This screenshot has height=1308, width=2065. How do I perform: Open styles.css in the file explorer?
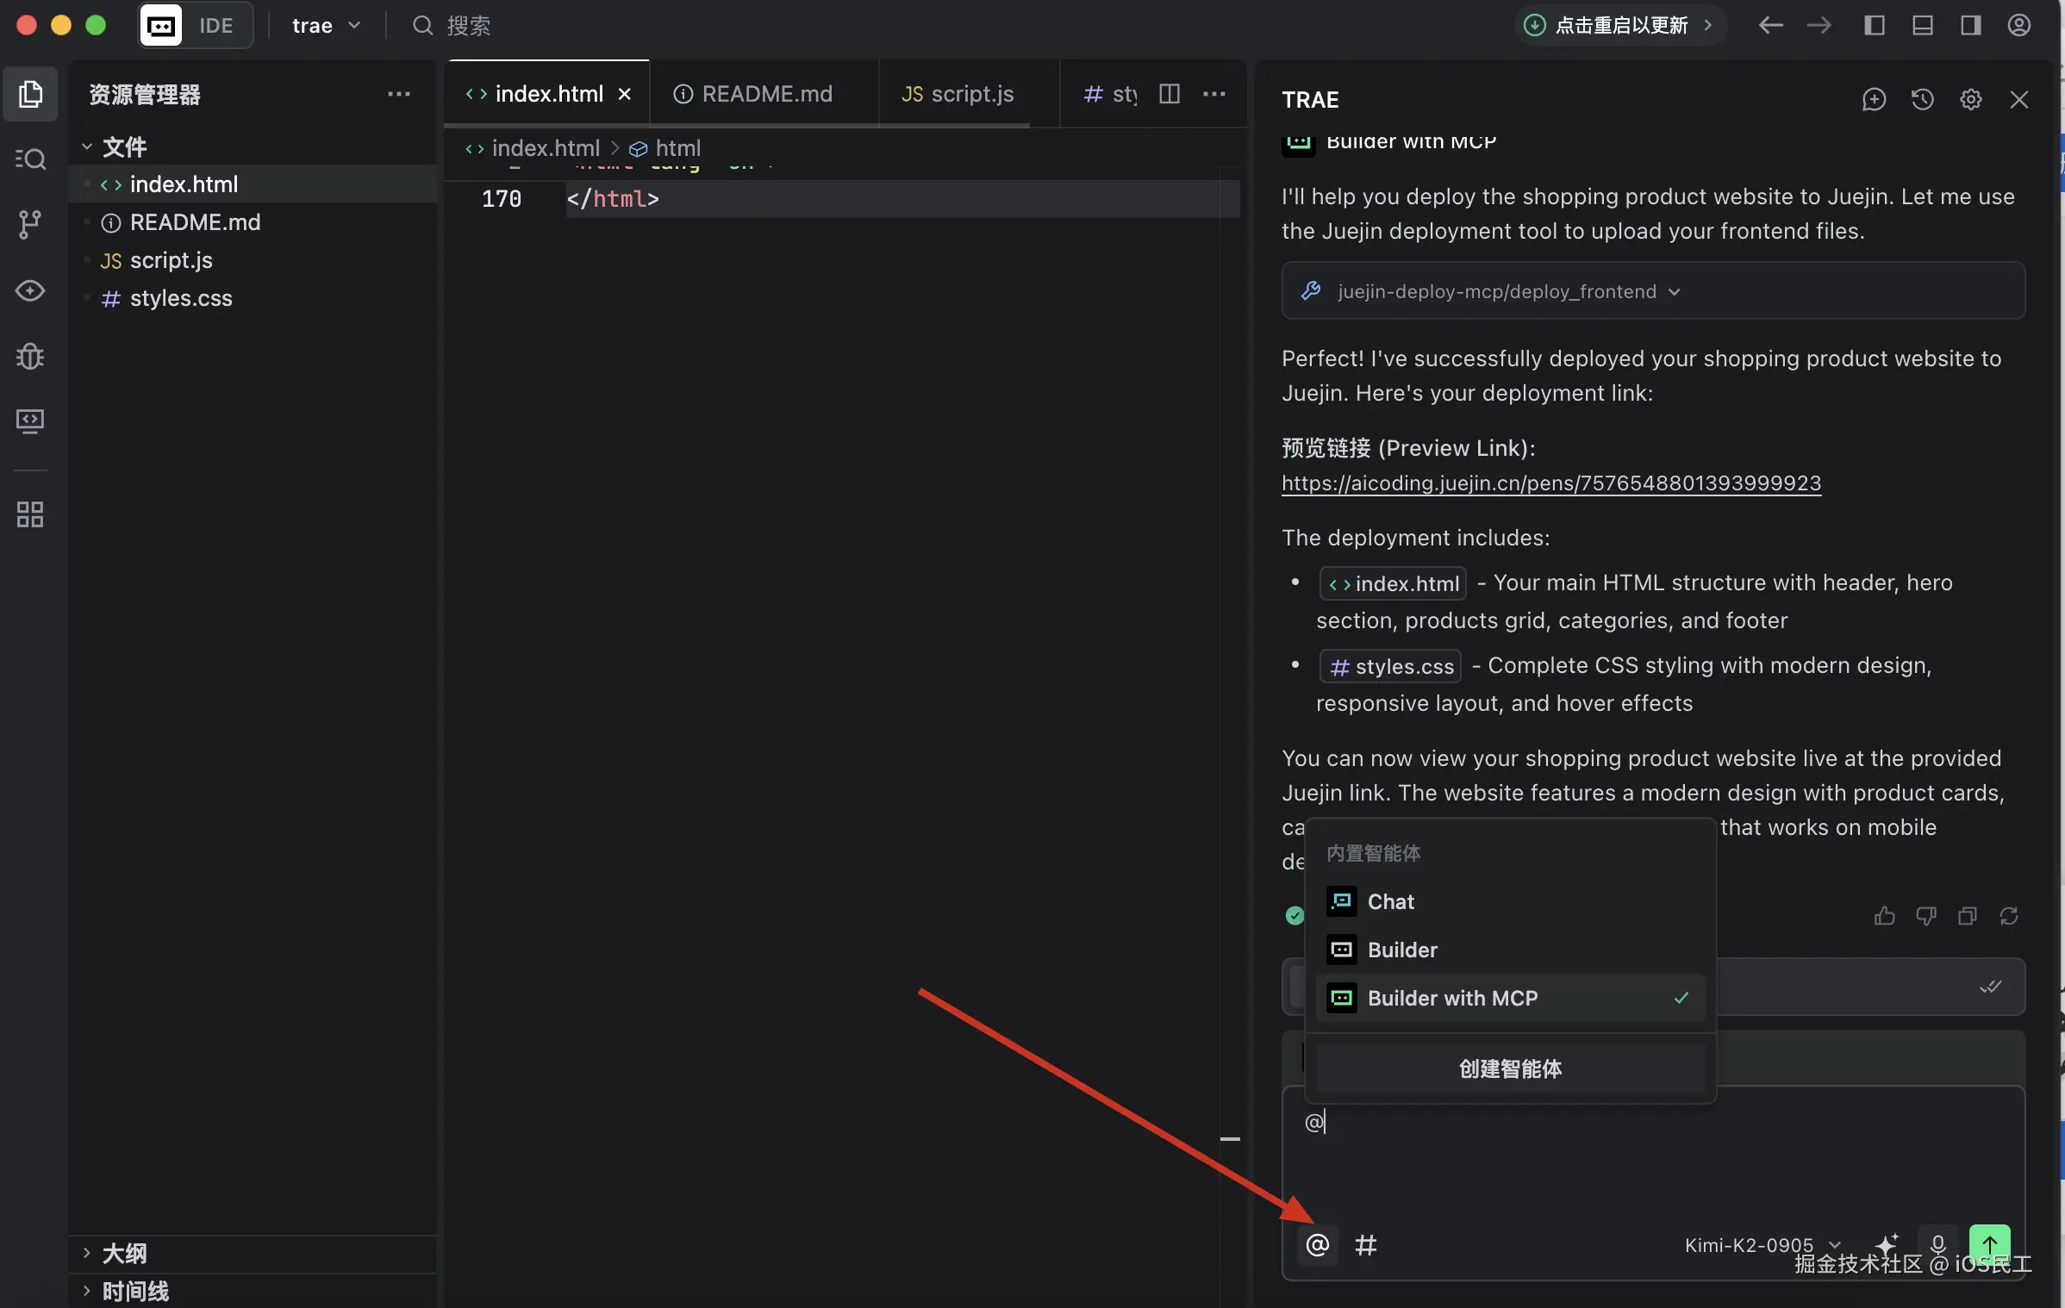pyautogui.click(x=253, y=298)
